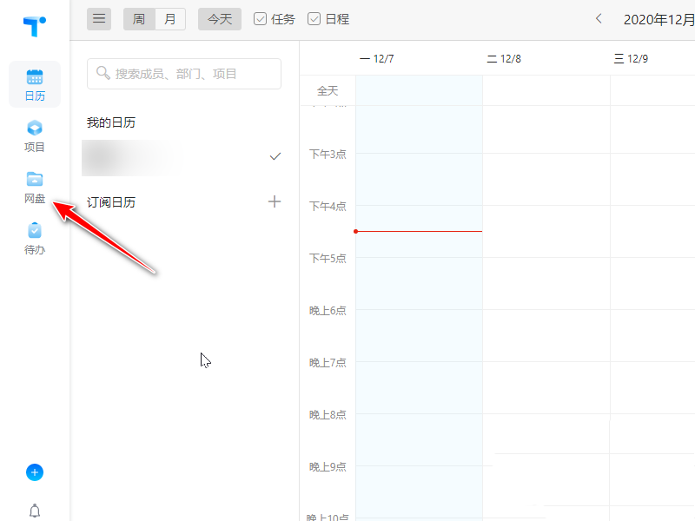
Task: Open the hamburger menu in the toolbar
Action: (99, 18)
